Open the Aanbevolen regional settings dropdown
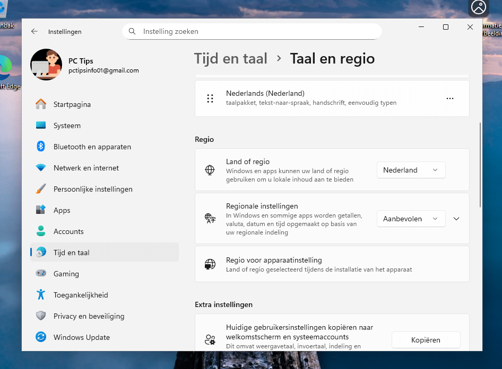502x369 pixels. point(411,219)
